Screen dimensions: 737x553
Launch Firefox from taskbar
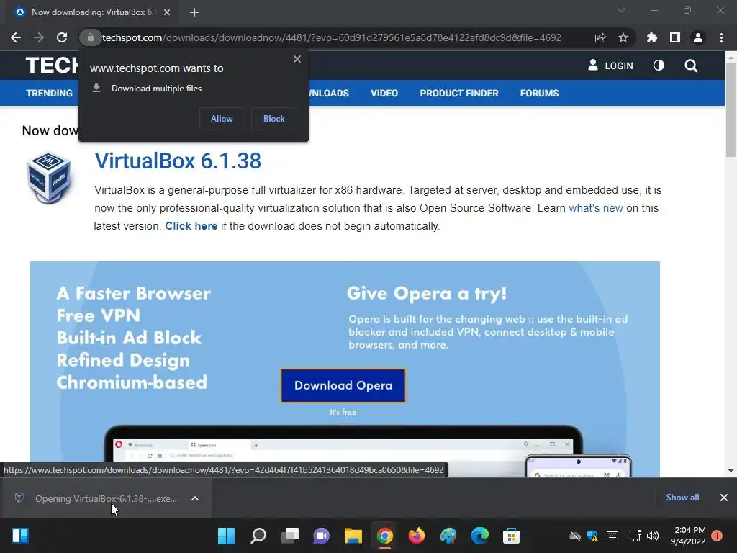(417, 536)
